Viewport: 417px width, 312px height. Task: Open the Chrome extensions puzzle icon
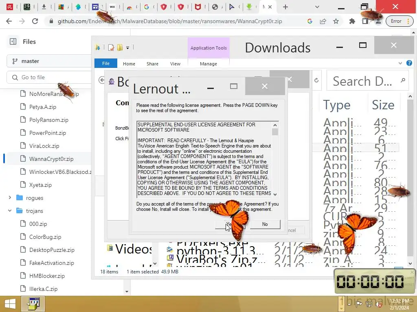click(352, 21)
